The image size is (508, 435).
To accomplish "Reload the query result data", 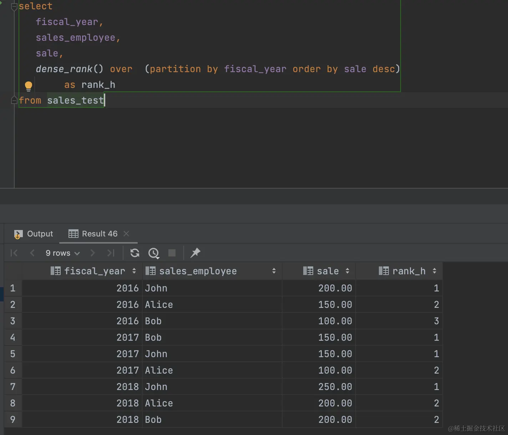I will pos(135,253).
